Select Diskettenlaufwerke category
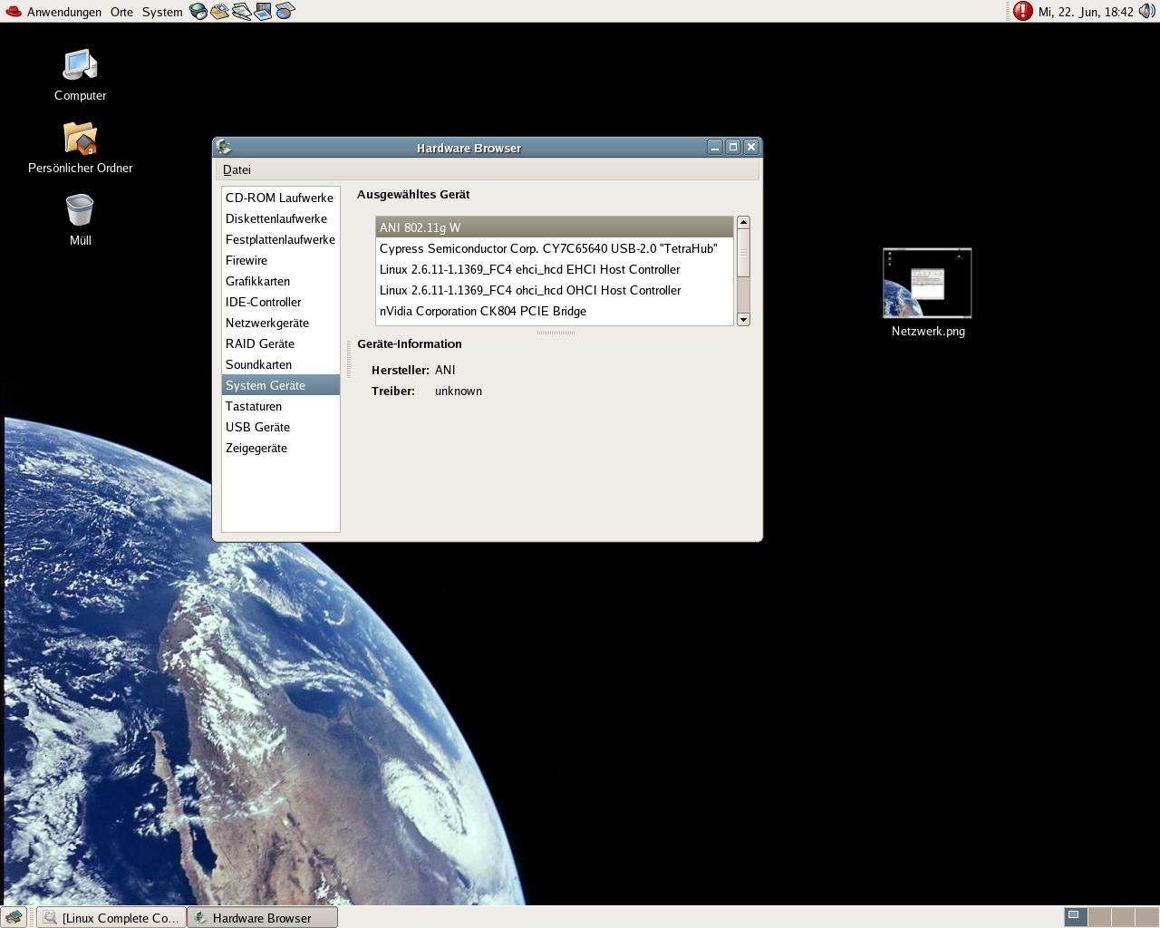Viewport: 1160px width, 928px height. 281,218
